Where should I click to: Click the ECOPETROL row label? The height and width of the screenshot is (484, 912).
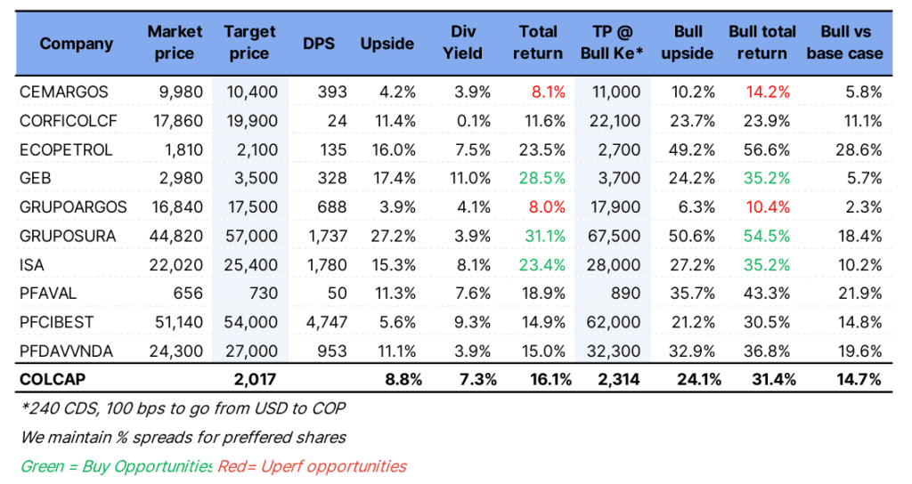click(65, 149)
